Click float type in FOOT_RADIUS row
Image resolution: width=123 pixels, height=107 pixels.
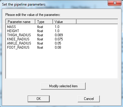tap(40, 47)
